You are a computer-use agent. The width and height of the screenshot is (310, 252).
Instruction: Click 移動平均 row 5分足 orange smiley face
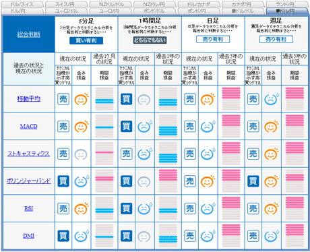coord(82,99)
